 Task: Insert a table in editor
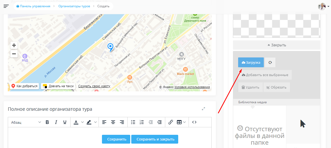click(179, 122)
